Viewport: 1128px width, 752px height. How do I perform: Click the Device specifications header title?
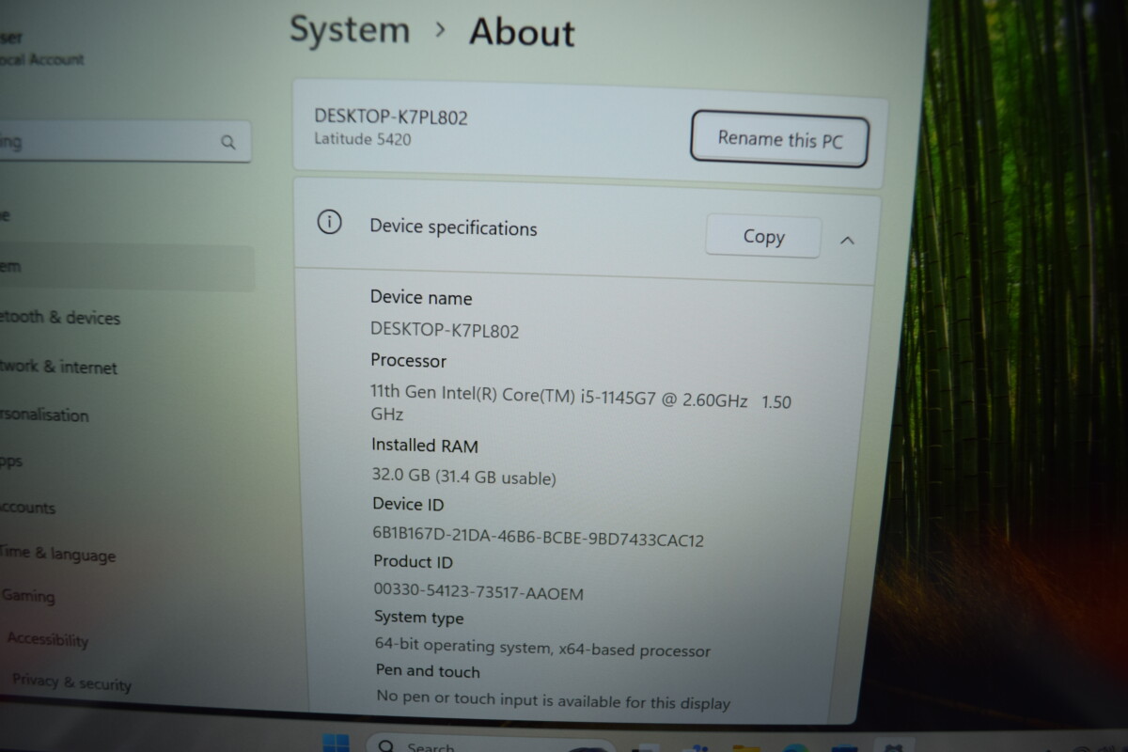(453, 227)
